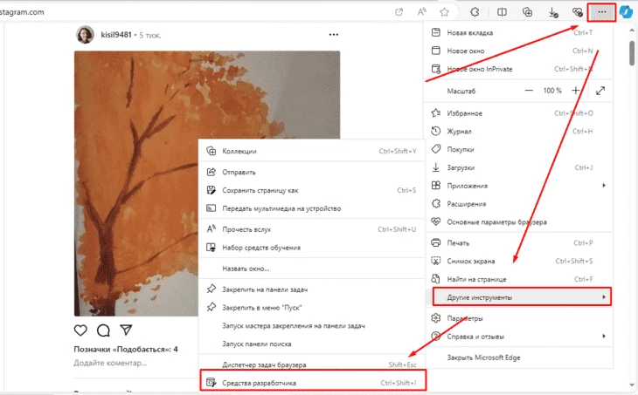Open the Edge Settings and more menu
Viewport: 638px width, 395px height.
pos(602,12)
